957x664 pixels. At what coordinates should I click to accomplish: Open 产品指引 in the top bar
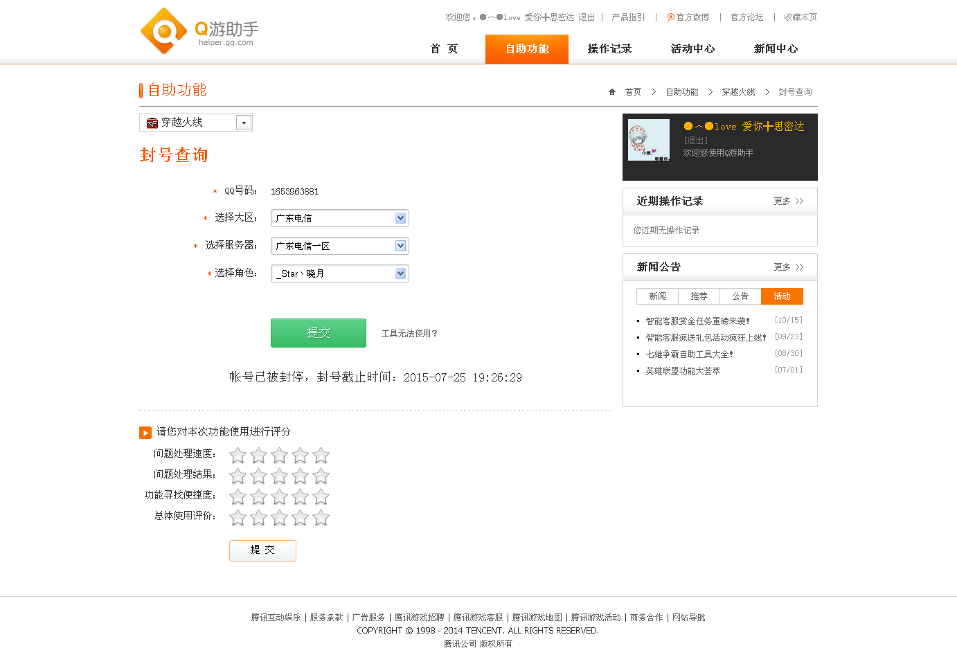(x=628, y=17)
